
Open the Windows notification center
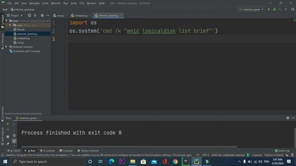click(x=289, y=161)
